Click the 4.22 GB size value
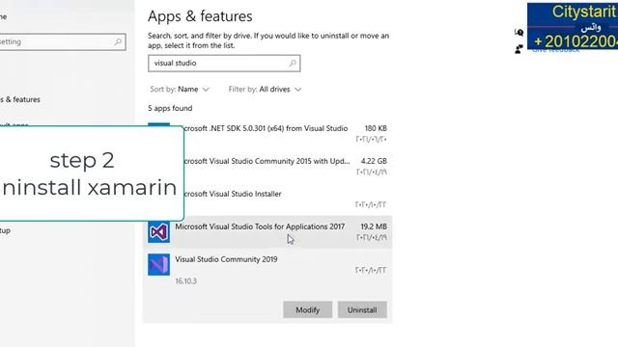Image resolution: width=618 pixels, height=347 pixels. tap(374, 161)
